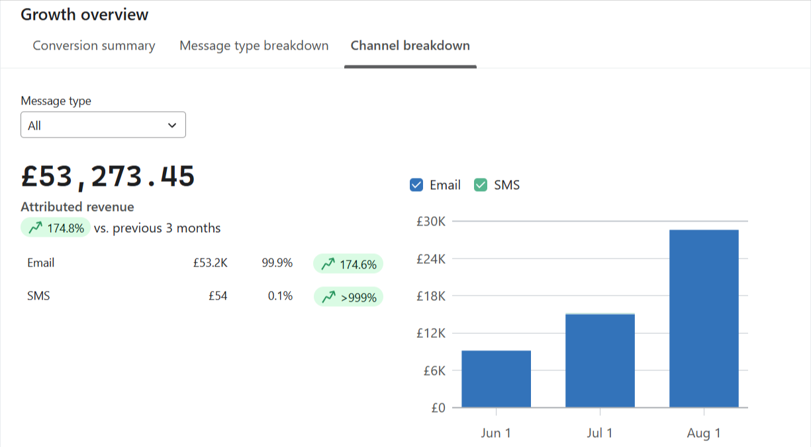Open the Message type dropdown
This screenshot has height=447, width=811.
pos(103,125)
